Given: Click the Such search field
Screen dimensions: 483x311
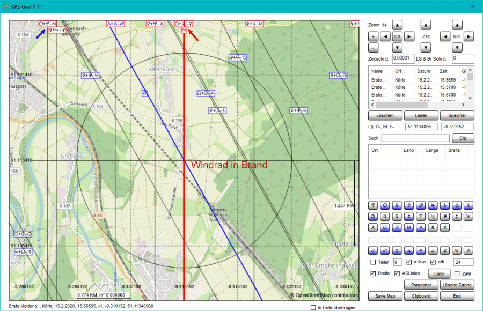Looking at the screenshot, I should pyautogui.click(x=415, y=138).
